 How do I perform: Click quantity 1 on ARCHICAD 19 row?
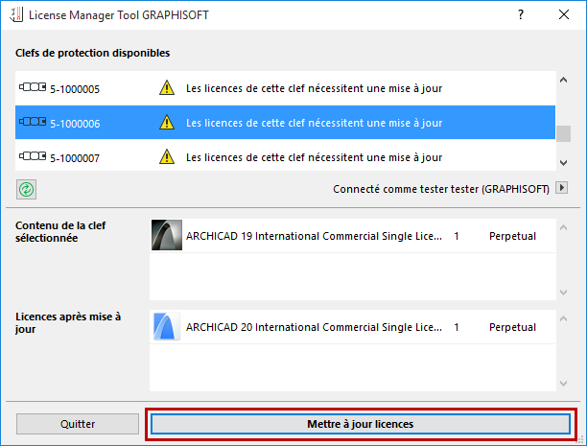(x=457, y=236)
